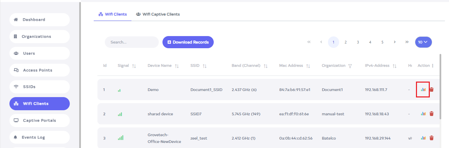
Task: Sort by Device Name column
Action: click(177, 66)
